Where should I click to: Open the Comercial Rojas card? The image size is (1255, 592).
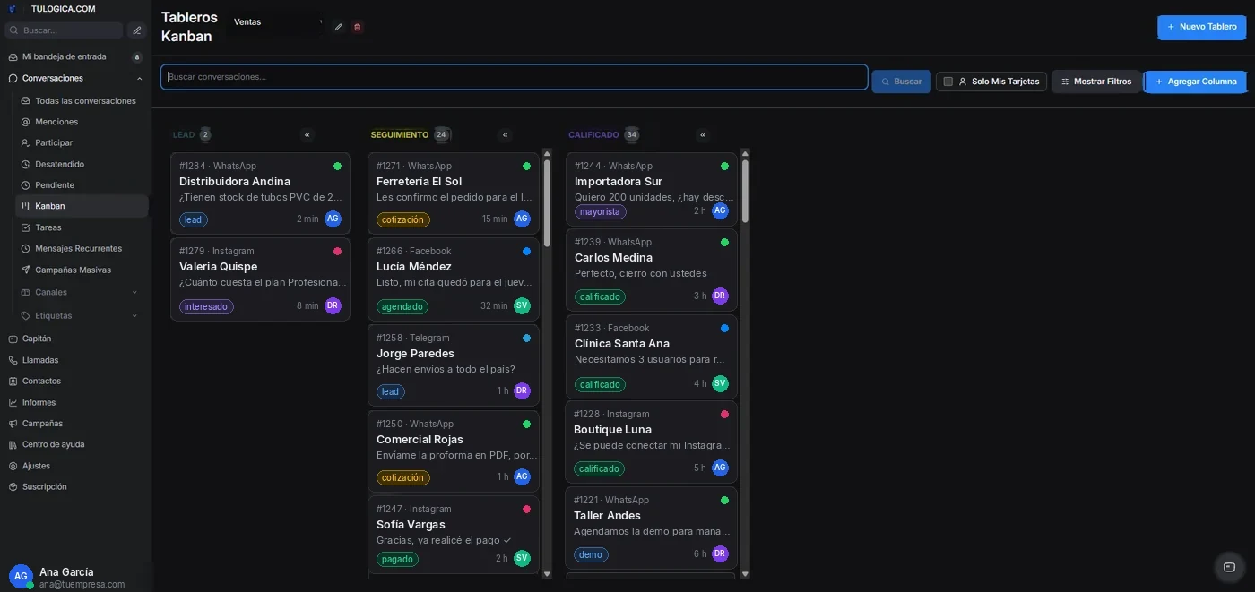pyautogui.click(x=454, y=451)
